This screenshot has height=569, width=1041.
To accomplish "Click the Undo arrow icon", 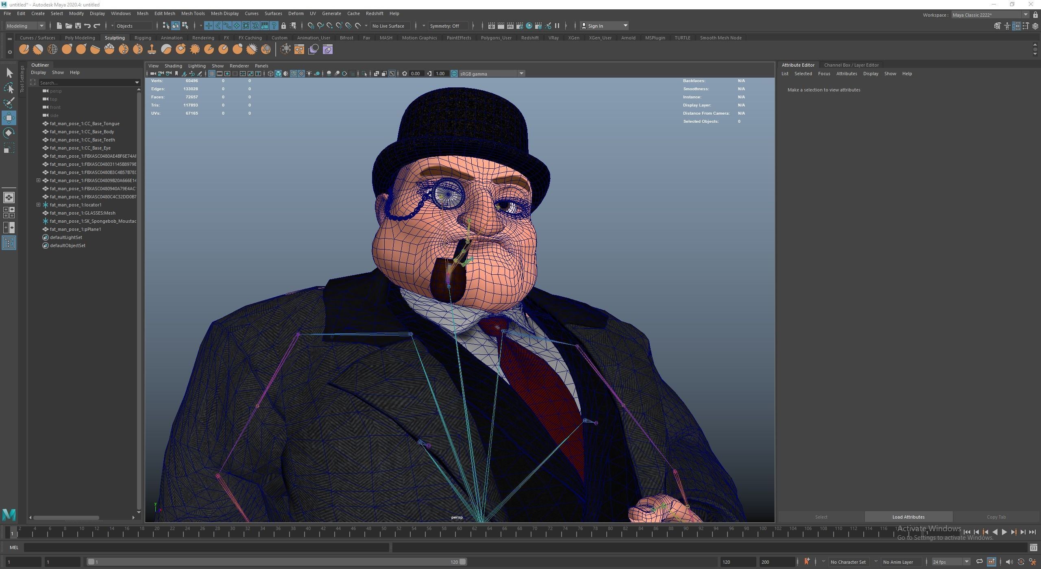I will pyautogui.click(x=87, y=26).
